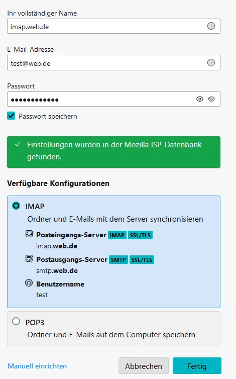
Task: Toggle the Passwort speichern checkbox
Action: pyautogui.click(x=11, y=116)
